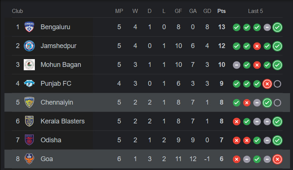Click Goa's latest circled loss icon
The width and height of the screenshot is (293, 170).
click(x=277, y=159)
